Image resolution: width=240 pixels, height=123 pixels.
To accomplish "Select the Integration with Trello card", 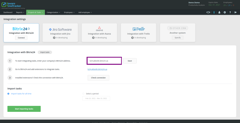I will 139,33.
